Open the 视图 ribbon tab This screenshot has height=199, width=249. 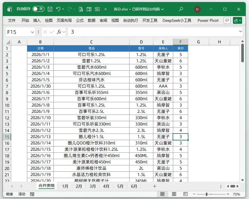(x=115, y=20)
